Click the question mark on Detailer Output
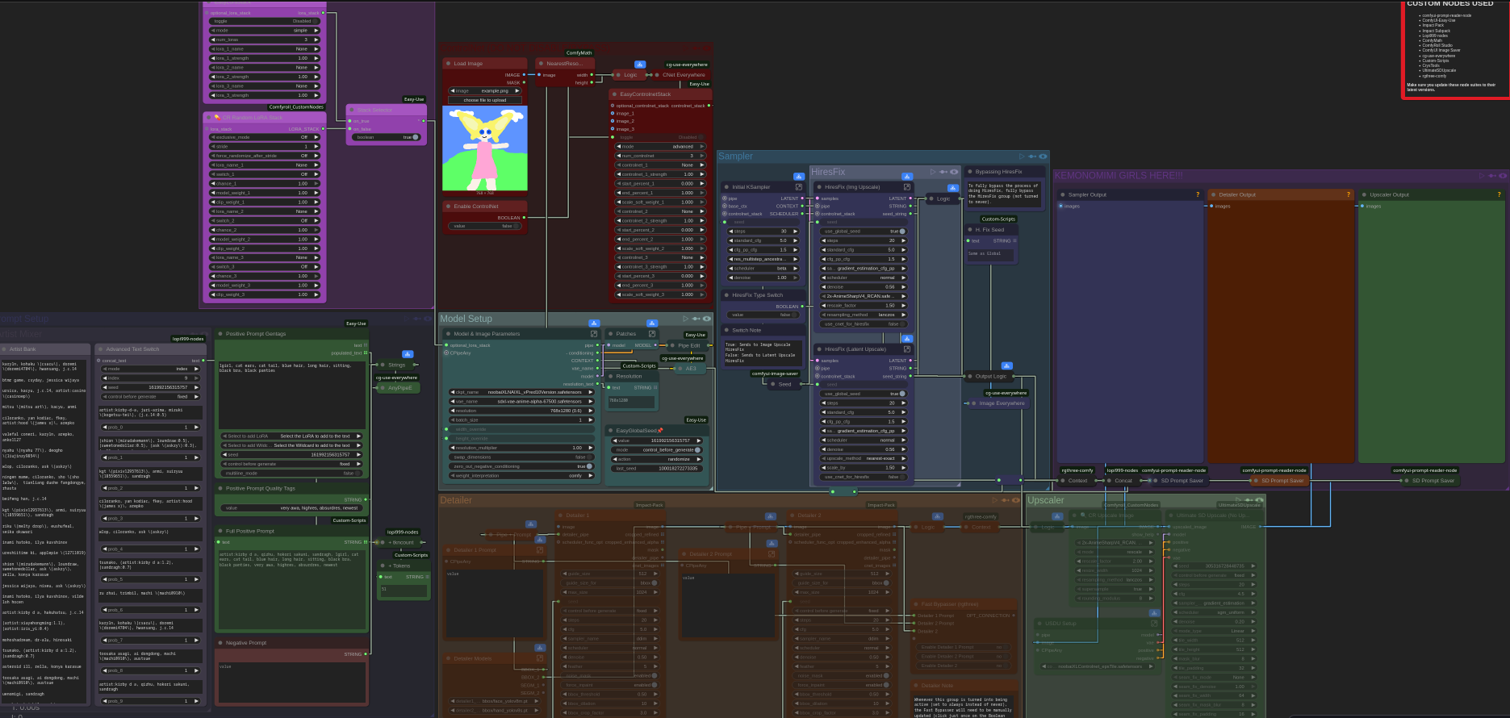The height and width of the screenshot is (718, 1510). tap(1349, 194)
